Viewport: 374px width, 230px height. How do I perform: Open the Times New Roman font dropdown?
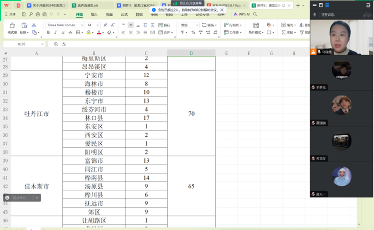(x=65, y=25)
